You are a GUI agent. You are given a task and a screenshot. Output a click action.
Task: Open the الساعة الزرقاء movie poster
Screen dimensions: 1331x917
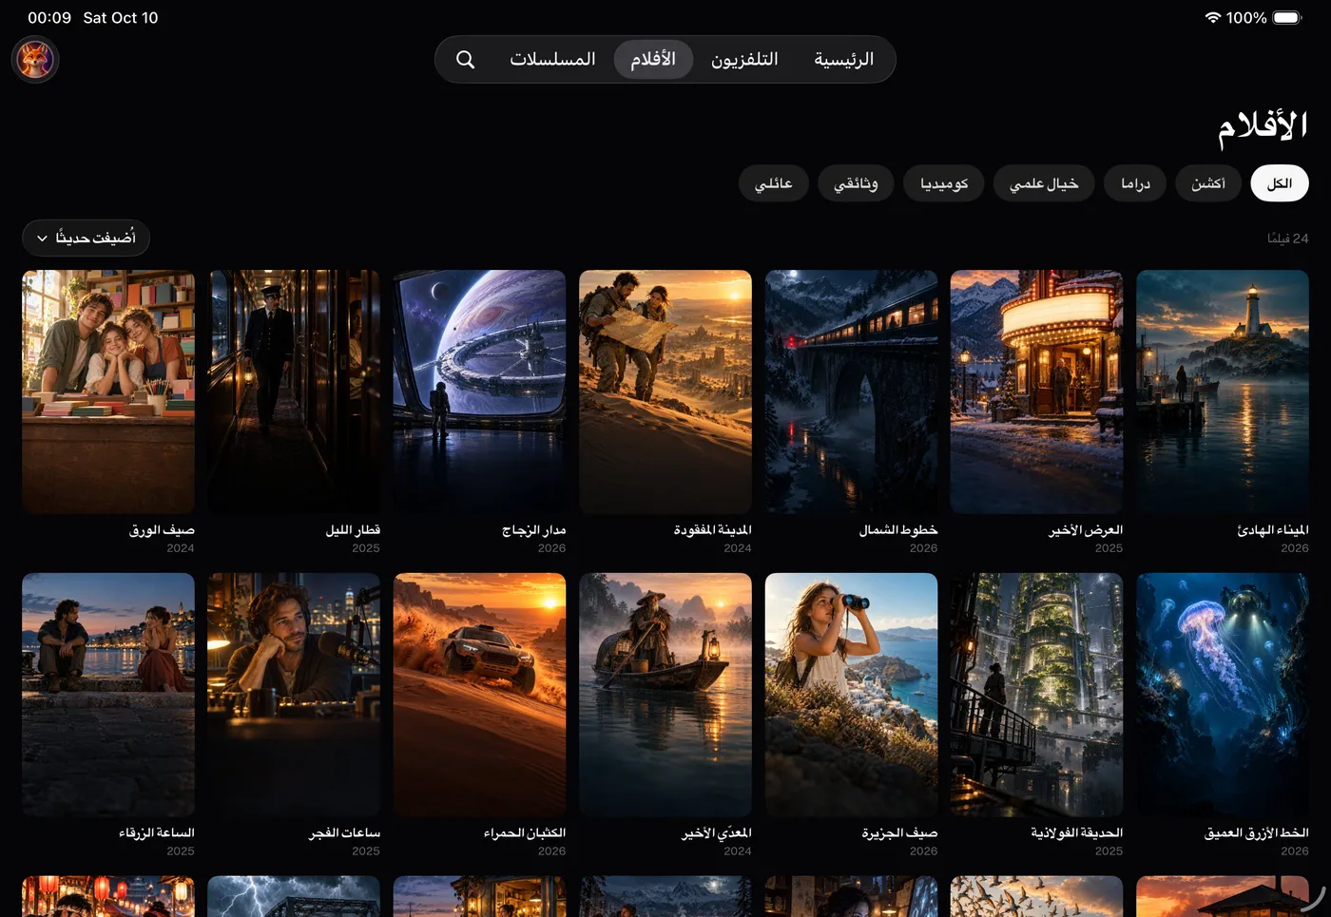(x=108, y=695)
